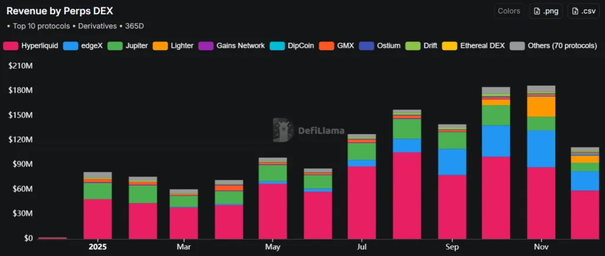
Task: Click the download icon in .csv button
Action: [x=575, y=11]
